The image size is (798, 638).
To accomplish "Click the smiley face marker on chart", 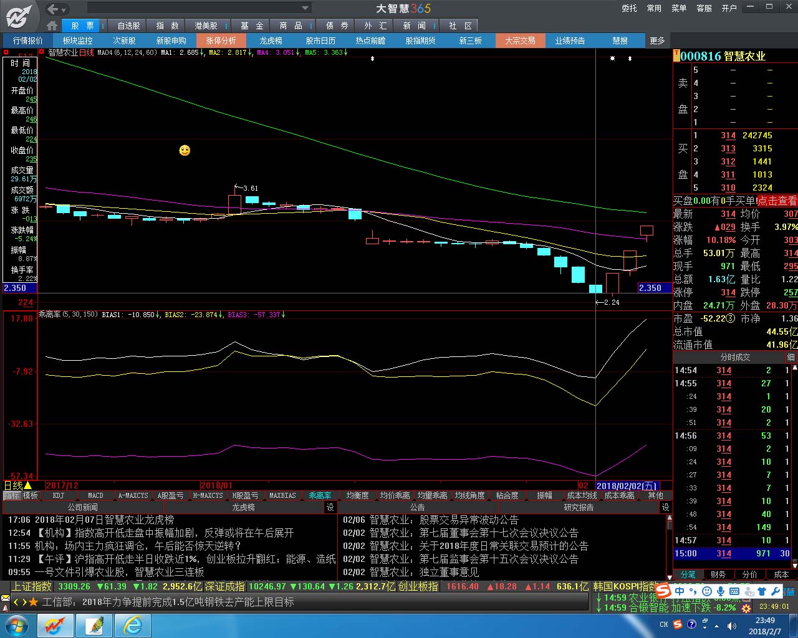I will coord(185,150).
